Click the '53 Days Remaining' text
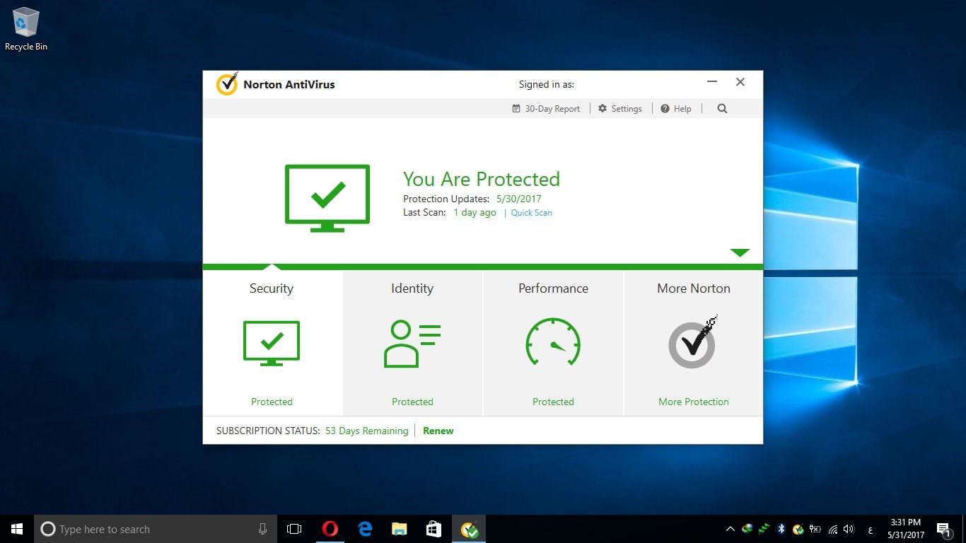 pyautogui.click(x=367, y=431)
